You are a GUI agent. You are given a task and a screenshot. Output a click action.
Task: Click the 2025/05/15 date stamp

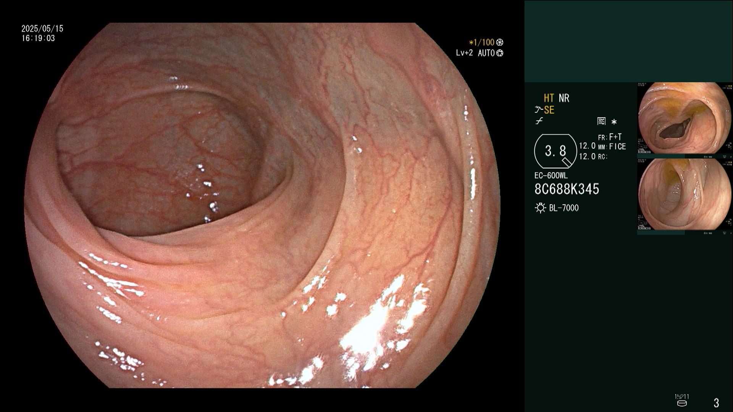point(42,29)
